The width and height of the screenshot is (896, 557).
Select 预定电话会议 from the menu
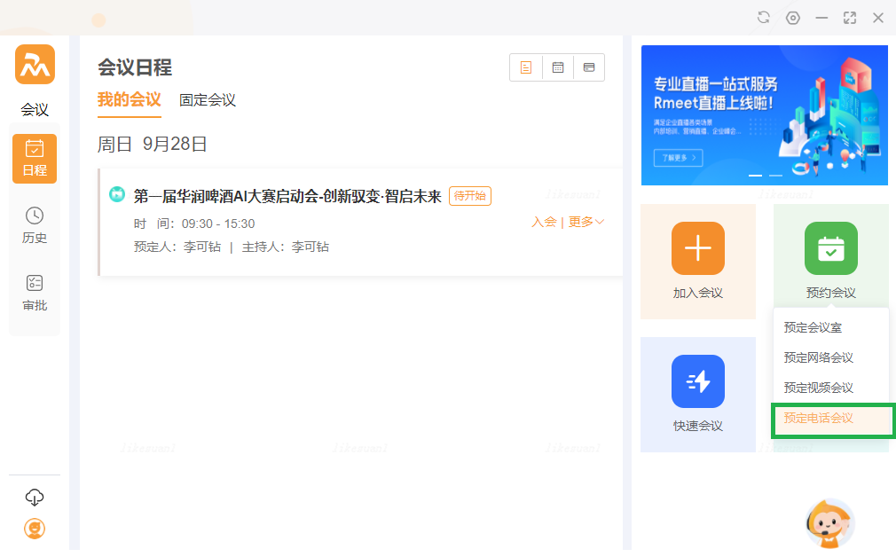(x=819, y=418)
